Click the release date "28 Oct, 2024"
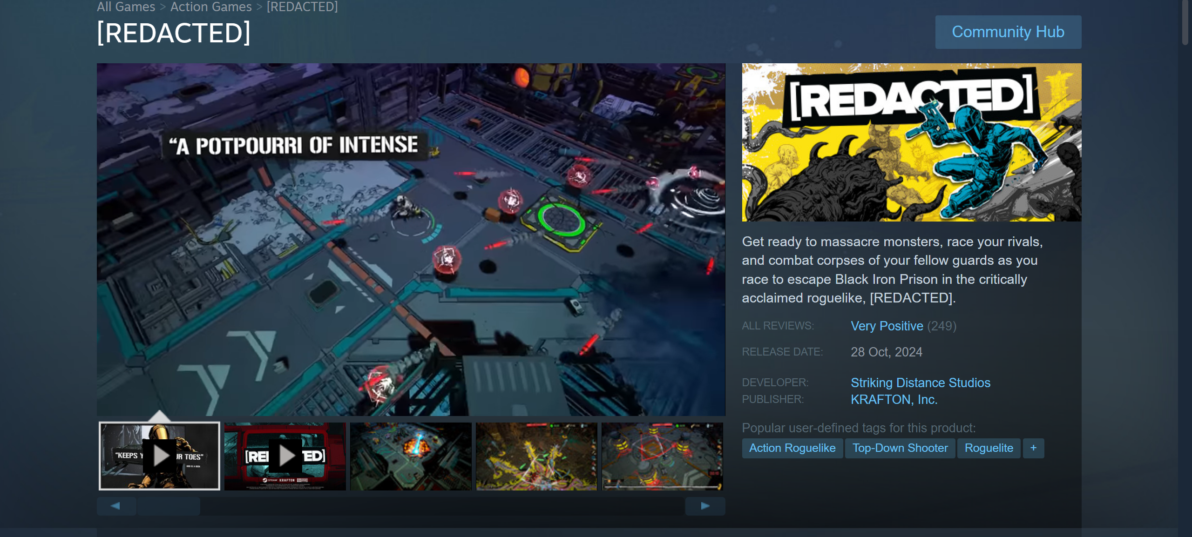The image size is (1192, 537). coord(886,352)
